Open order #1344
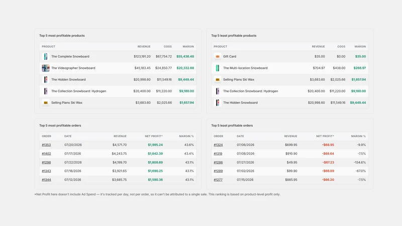 pyautogui.click(x=46, y=180)
